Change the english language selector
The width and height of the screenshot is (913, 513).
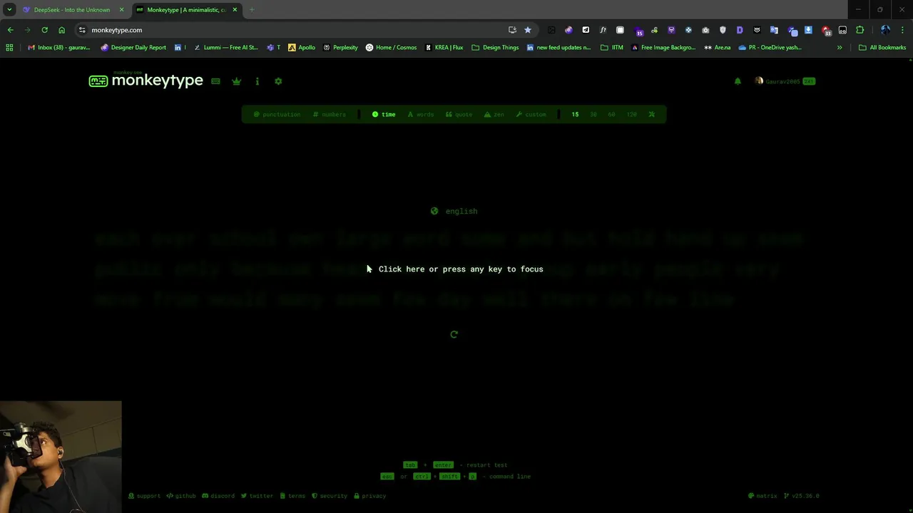coord(454,211)
